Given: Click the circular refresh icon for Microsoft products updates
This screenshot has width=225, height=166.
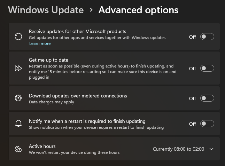Looking at the screenshot, I should click(x=18, y=37).
